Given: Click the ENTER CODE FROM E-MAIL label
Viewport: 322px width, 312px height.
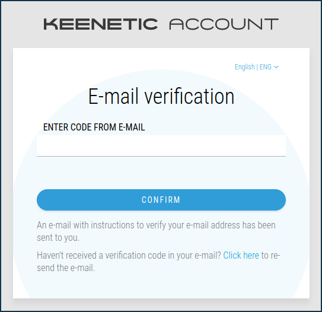Looking at the screenshot, I should pyautogui.click(x=94, y=127).
